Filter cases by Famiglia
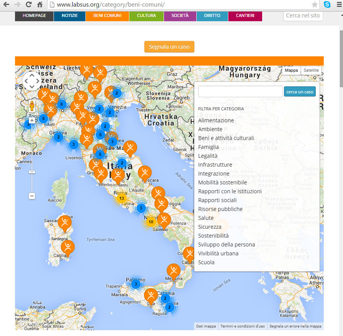The image size is (343, 336). point(209,147)
